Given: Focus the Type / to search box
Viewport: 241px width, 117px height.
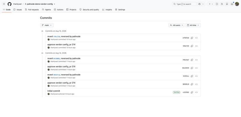Looking at the screenshot, I should (x=184, y=4).
